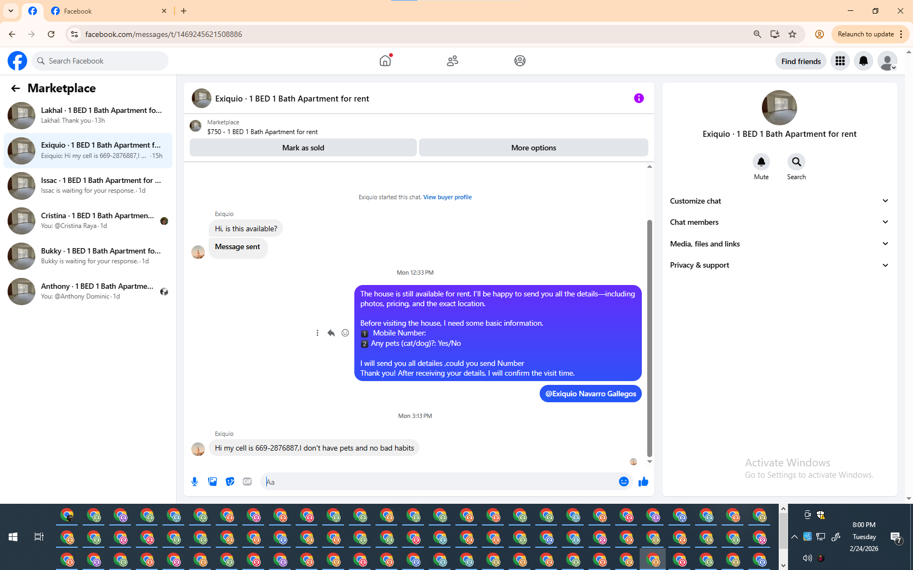The image size is (913, 570).
Task: Select the Exiquio conversation in list
Action: pos(88,150)
